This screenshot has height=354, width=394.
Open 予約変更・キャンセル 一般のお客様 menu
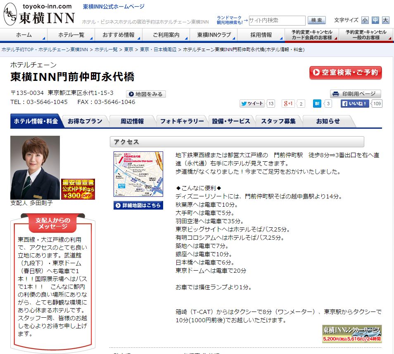tap(366, 35)
